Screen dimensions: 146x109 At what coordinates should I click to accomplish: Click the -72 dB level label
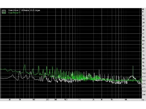pyautogui.click(x=143, y=51)
